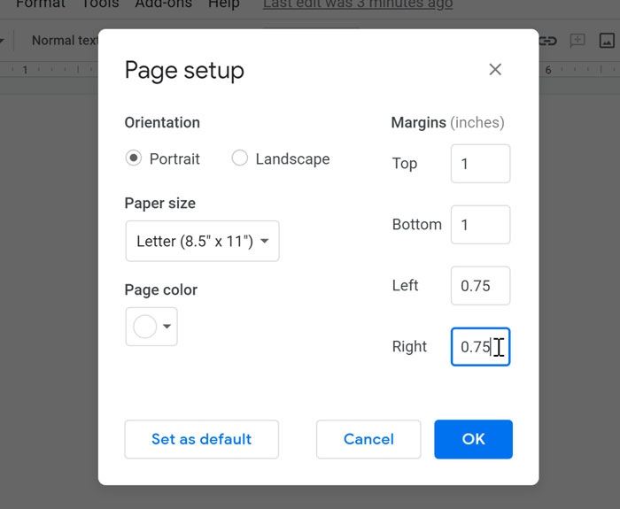This screenshot has height=509, width=620.
Task: Click the Bottom margin input field
Action: 480,225
